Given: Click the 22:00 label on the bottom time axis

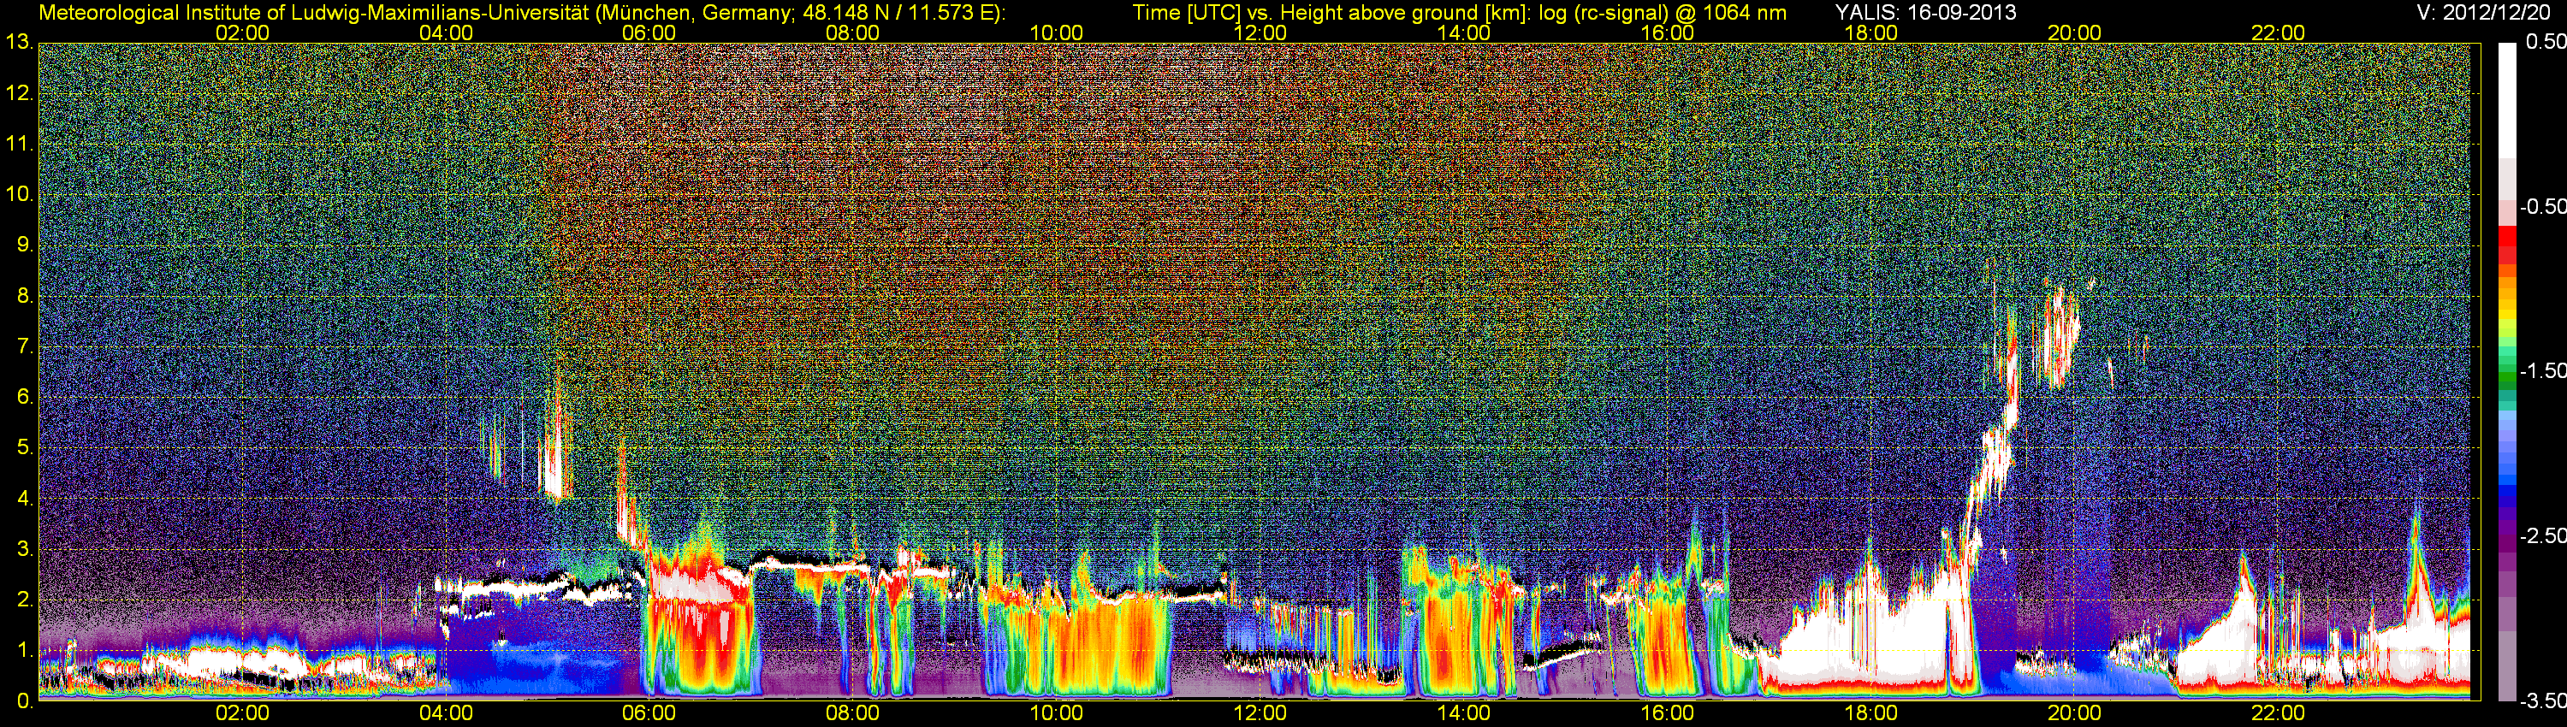Looking at the screenshot, I should click(x=2278, y=714).
